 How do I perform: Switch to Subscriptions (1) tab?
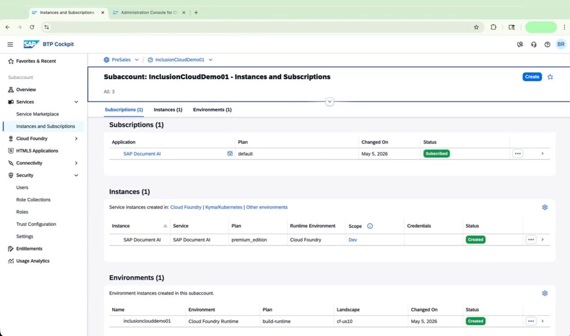click(x=124, y=110)
